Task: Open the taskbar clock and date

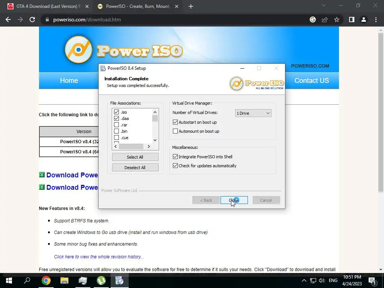Action: pos(352,280)
